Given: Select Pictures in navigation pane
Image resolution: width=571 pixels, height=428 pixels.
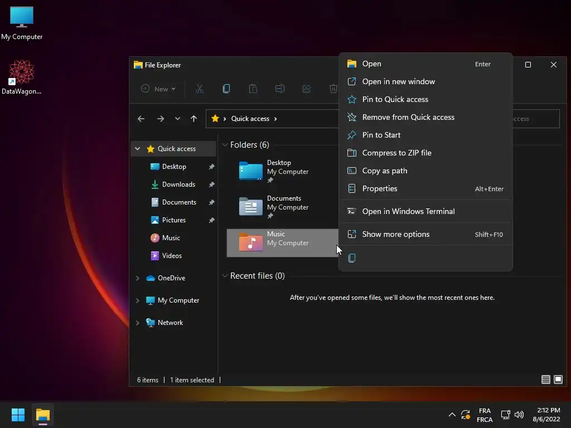Looking at the screenshot, I should point(174,220).
